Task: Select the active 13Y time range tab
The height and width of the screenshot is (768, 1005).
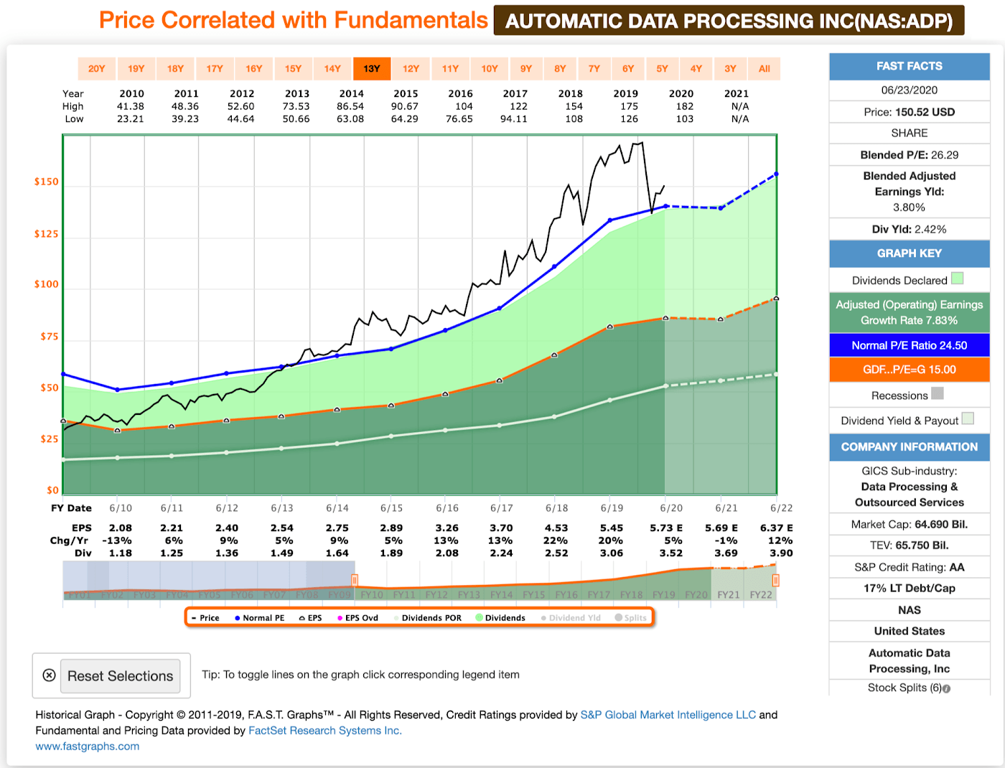Action: [x=372, y=69]
